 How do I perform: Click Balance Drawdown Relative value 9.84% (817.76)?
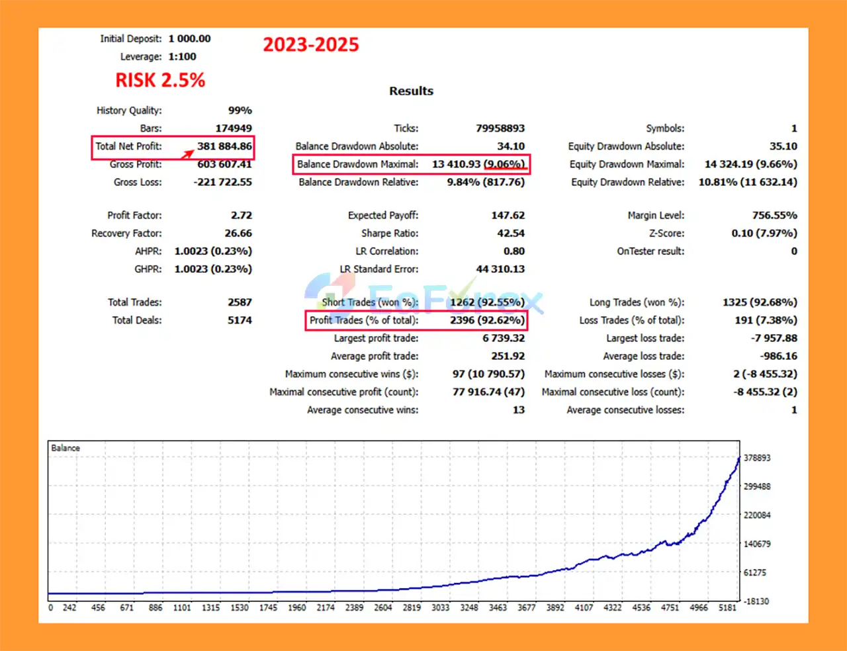click(486, 181)
